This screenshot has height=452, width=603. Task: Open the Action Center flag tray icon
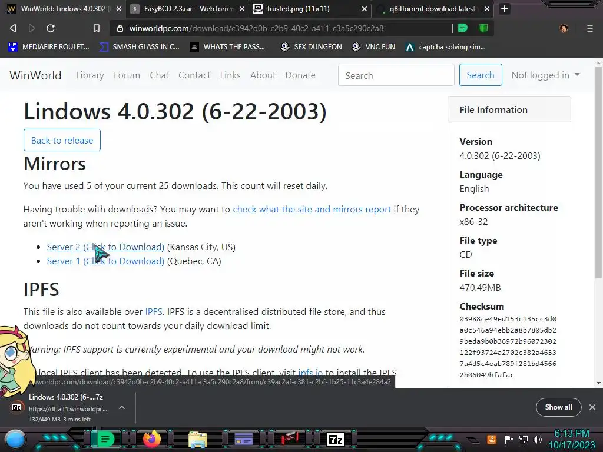click(509, 439)
